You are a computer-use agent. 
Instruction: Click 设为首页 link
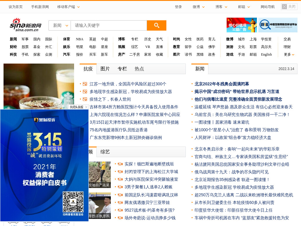tap(16, 7)
